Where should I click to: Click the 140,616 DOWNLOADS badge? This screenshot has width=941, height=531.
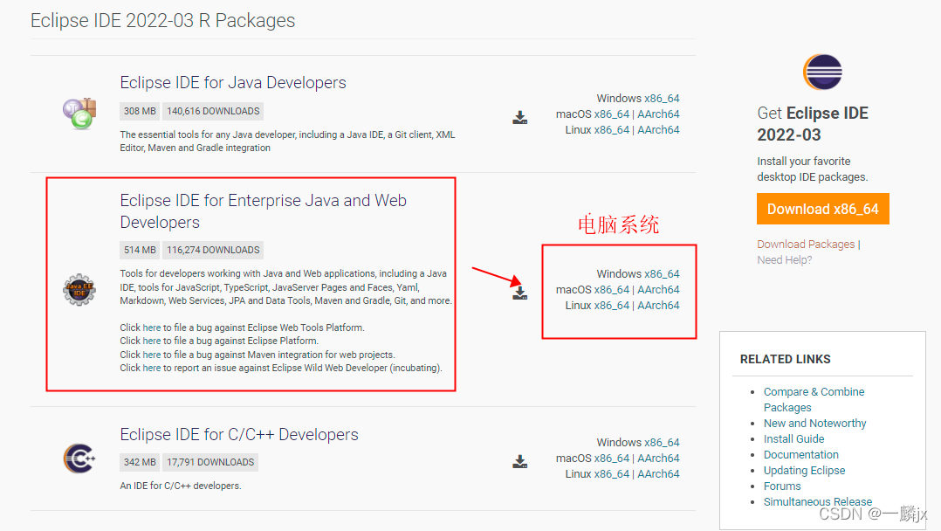[x=213, y=111]
